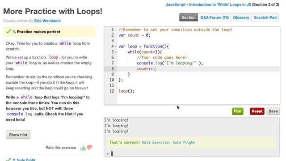286x161 pixels.
Task: Click the var count = 0; code line
Action: pyautogui.click(x=135, y=35)
